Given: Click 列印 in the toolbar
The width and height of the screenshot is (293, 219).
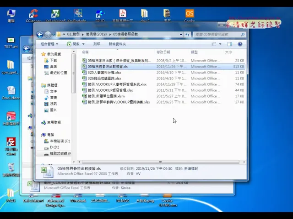Looking at the screenshot, I should (x=97, y=44).
